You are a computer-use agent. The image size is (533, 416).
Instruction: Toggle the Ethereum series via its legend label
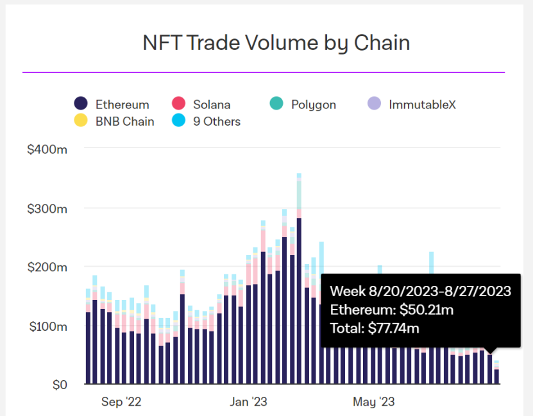click(x=122, y=104)
